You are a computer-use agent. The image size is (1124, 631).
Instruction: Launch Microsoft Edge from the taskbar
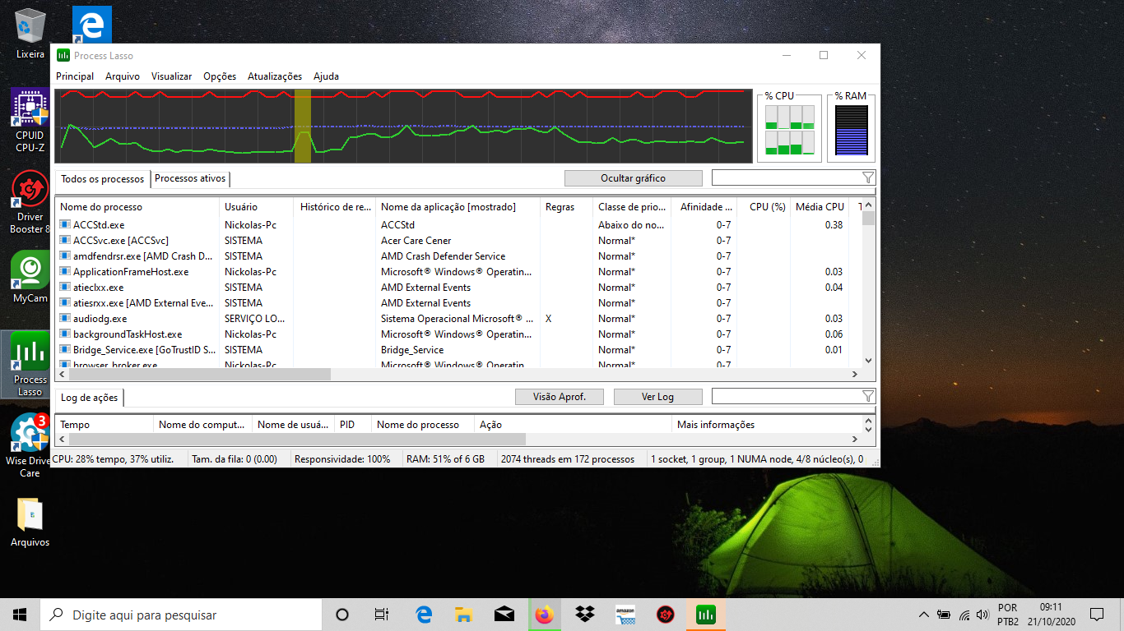(424, 615)
